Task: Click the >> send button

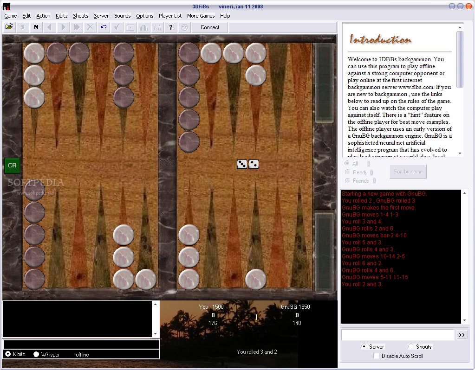Action: click(x=462, y=335)
